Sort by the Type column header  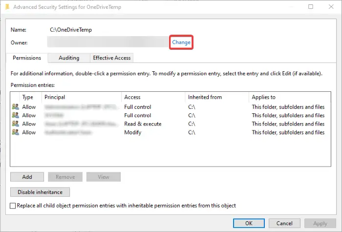coord(31,97)
